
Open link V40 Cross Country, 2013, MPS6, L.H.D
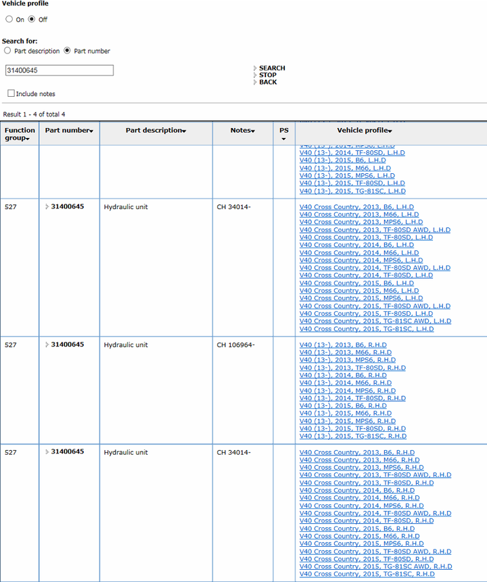tap(361, 222)
